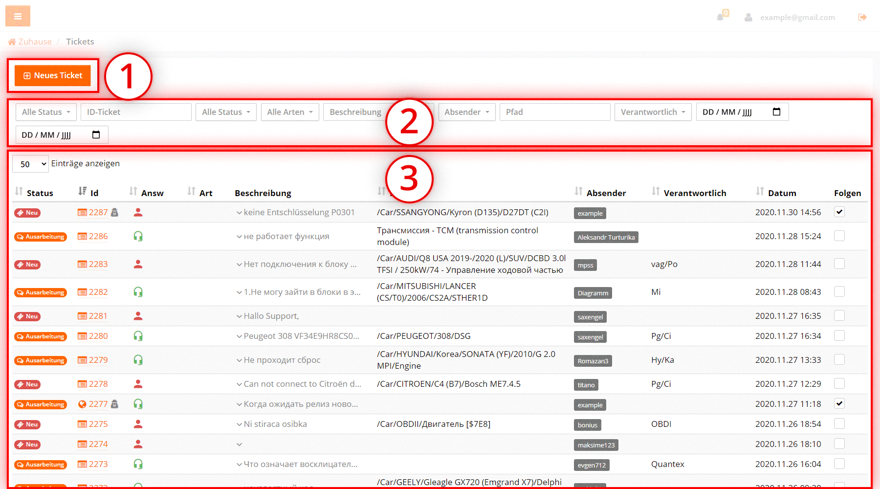The width and height of the screenshot is (880, 489).
Task: Check Folgen checkbox for ticket 2286
Action: (839, 236)
